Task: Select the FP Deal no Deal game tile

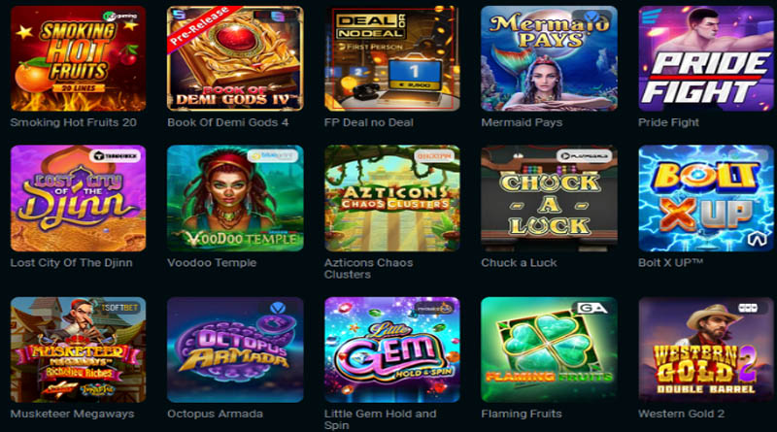Action: (x=392, y=58)
